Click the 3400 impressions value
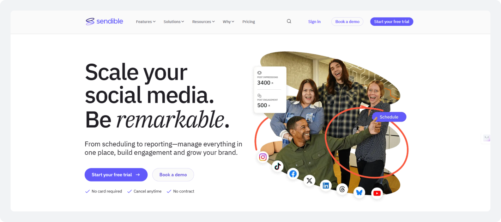 coord(264,83)
